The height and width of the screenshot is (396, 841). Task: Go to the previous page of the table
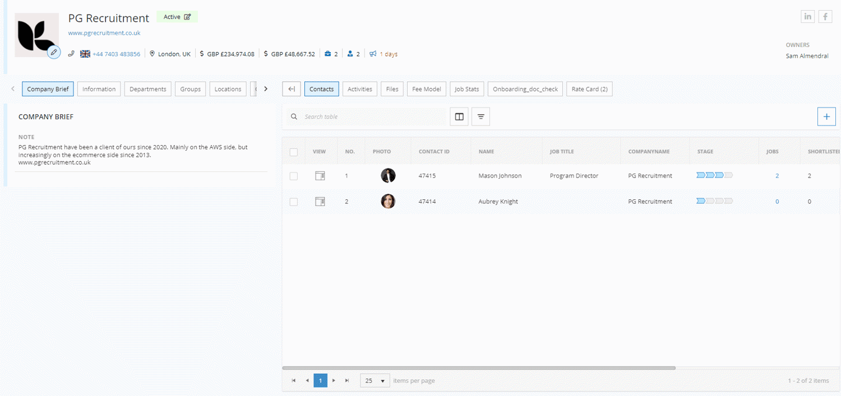click(x=307, y=380)
